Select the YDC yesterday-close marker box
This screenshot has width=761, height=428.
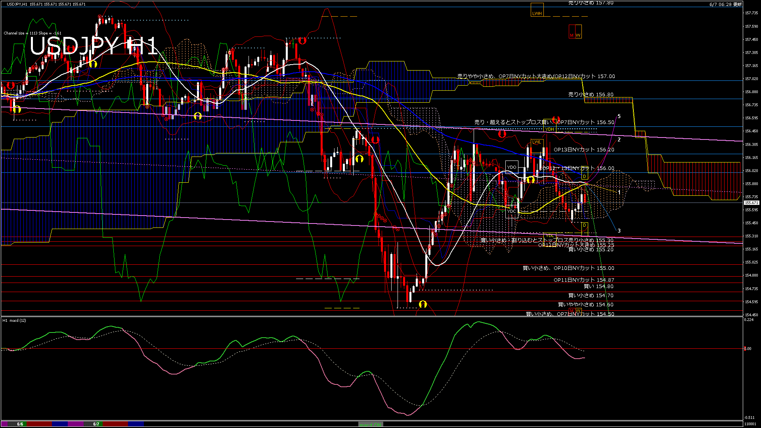[x=512, y=211]
